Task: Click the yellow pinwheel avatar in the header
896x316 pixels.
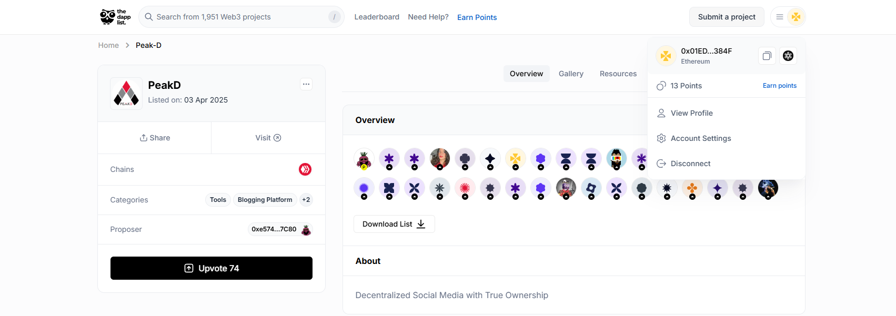Action: pos(796,17)
